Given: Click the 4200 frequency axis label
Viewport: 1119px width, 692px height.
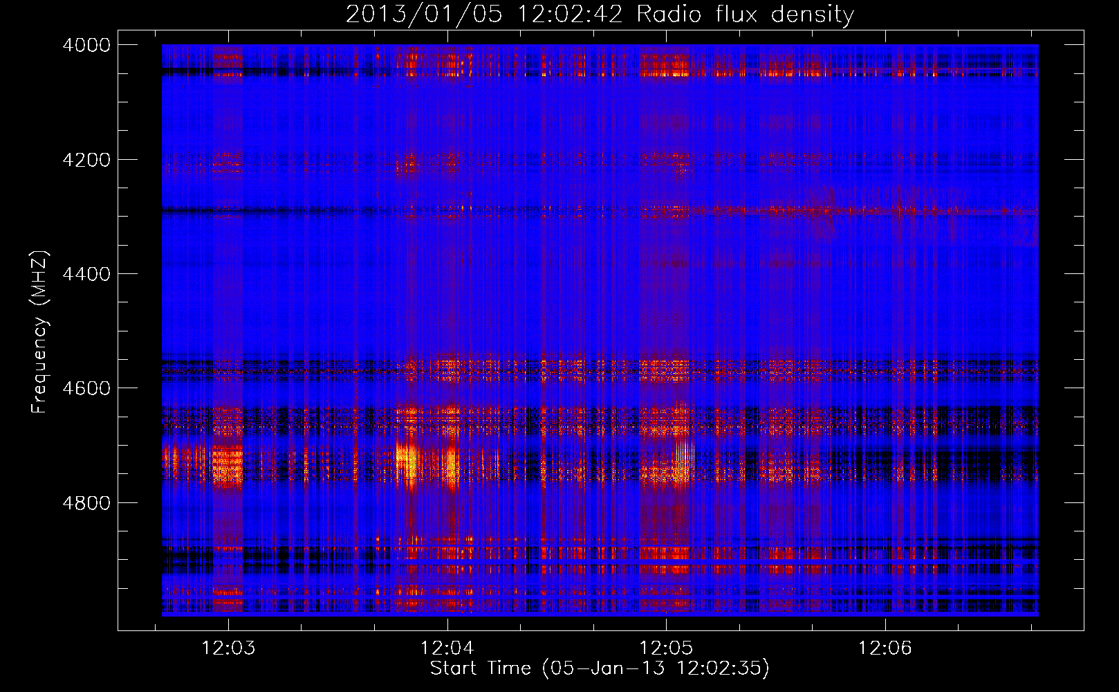Looking at the screenshot, I should tap(86, 160).
